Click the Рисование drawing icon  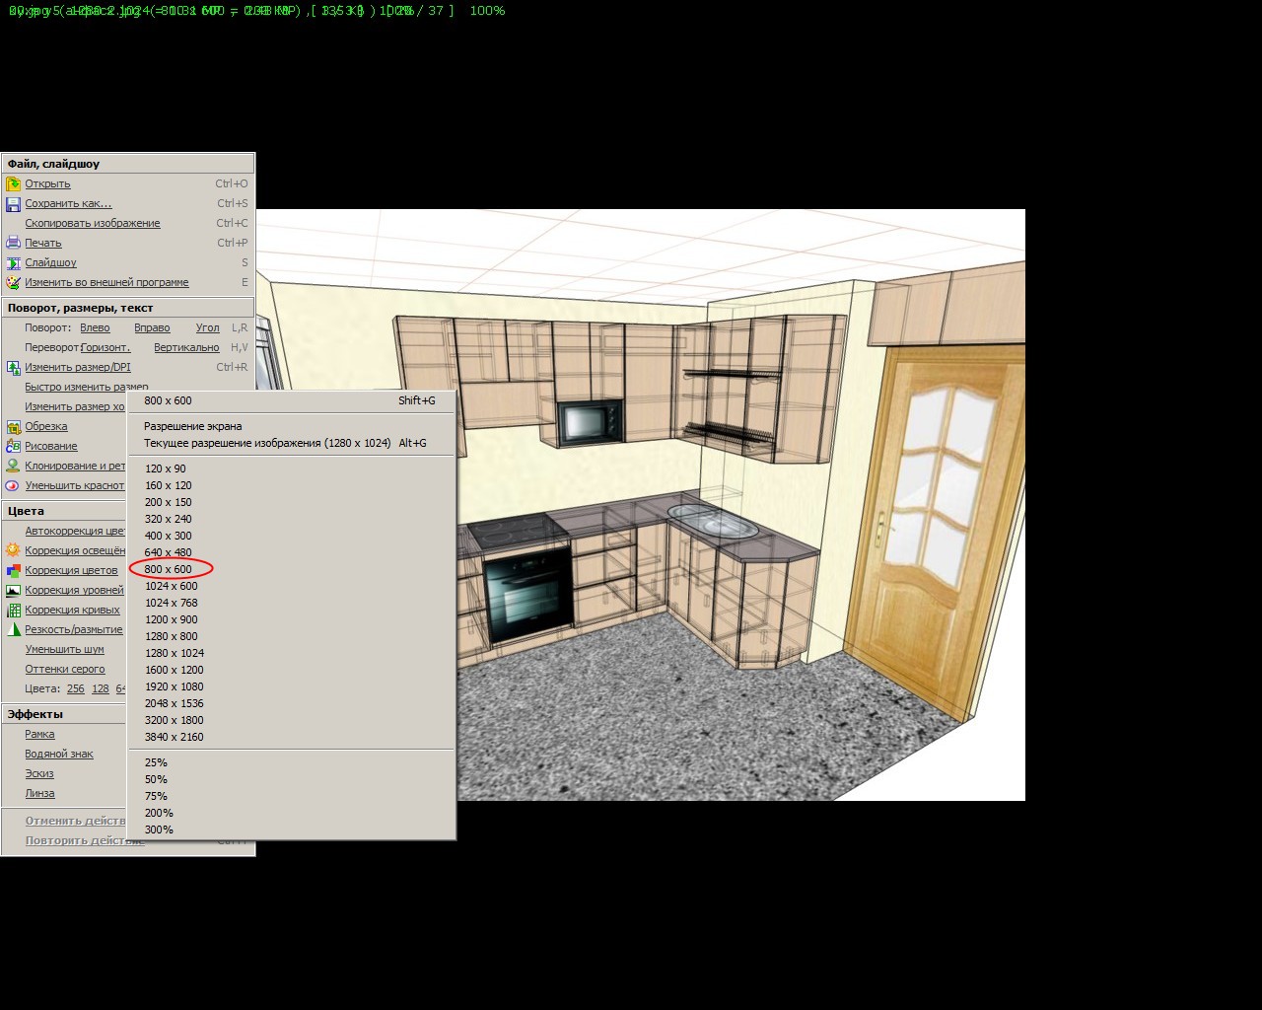pos(13,447)
